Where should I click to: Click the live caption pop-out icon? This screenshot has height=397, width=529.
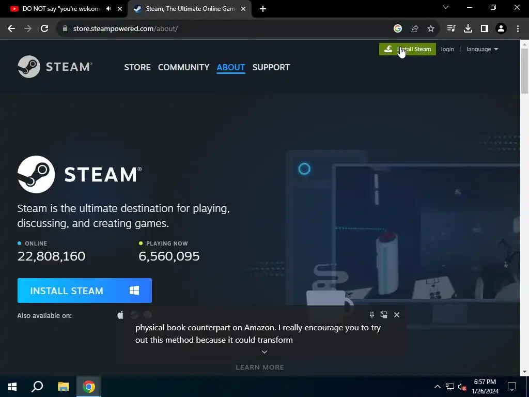(384, 315)
